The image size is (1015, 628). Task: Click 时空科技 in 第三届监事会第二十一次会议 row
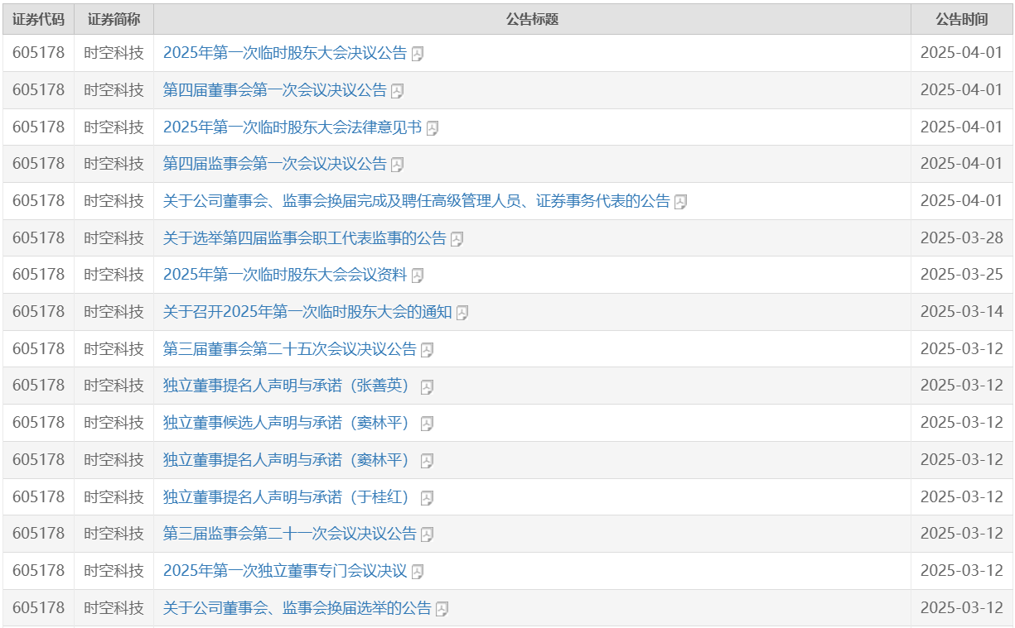pyautogui.click(x=114, y=534)
